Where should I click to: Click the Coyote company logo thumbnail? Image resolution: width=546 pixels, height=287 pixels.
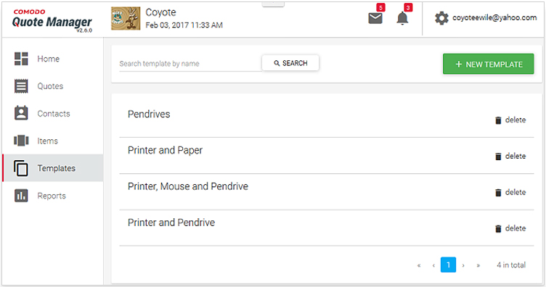click(126, 18)
